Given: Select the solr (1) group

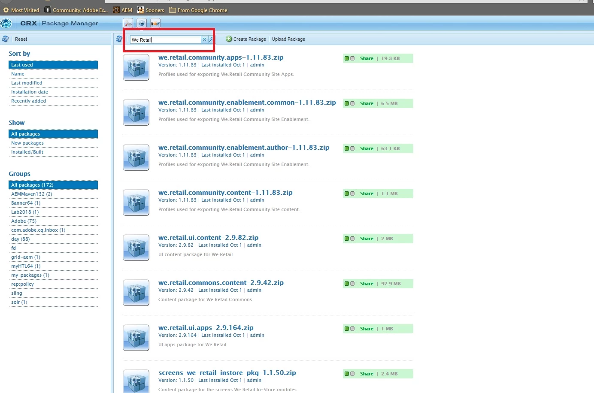Looking at the screenshot, I should [53, 302].
